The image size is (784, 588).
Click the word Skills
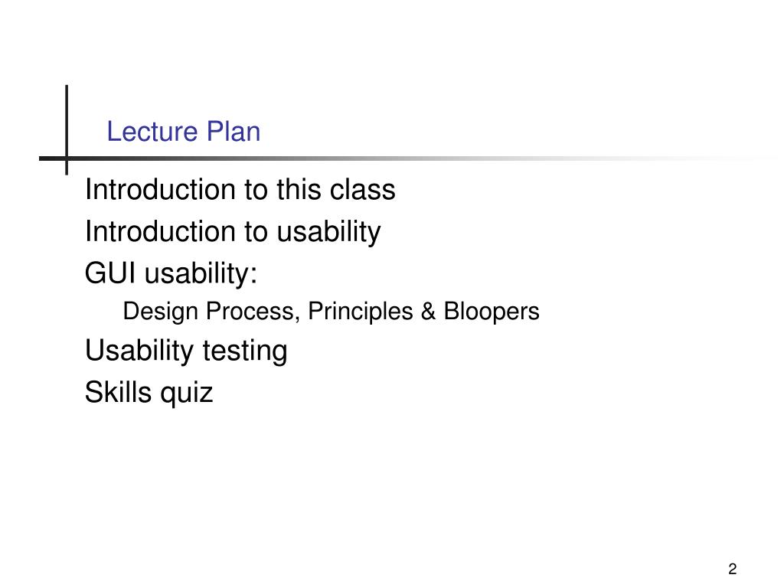pyautogui.click(x=118, y=391)
